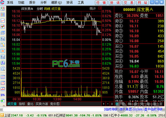Open the orange self-selected stocks icon
The height and width of the screenshot is (118, 166).
pos(3,51)
